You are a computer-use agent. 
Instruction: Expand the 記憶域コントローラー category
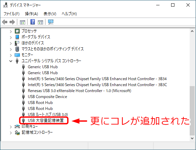(x=11, y=133)
